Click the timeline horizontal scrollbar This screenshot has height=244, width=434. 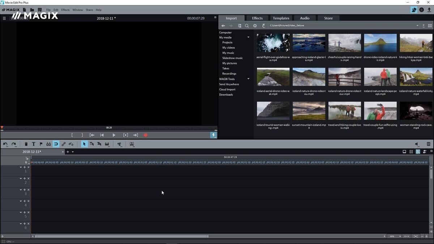coord(122,236)
